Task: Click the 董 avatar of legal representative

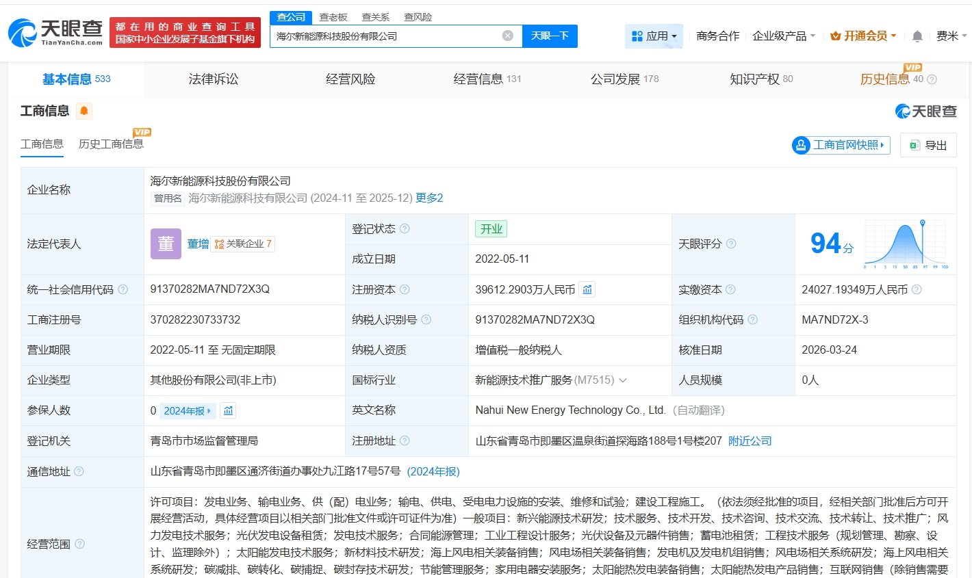Action: click(166, 244)
